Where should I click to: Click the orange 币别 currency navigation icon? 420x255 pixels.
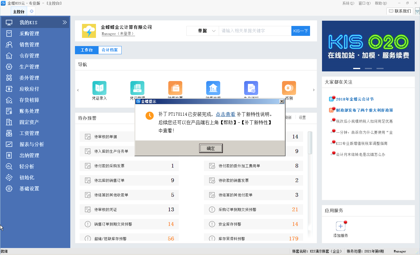(289, 88)
